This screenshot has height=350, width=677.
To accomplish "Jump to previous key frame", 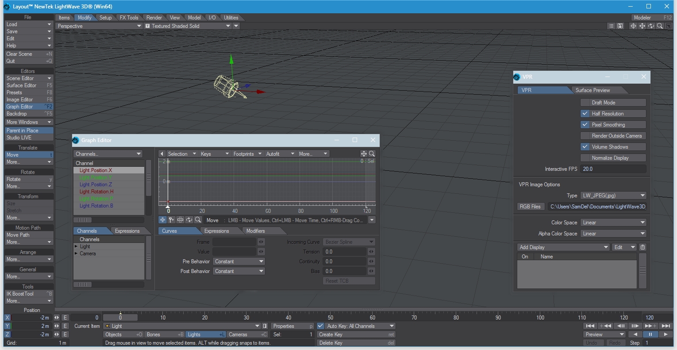I will tap(605, 326).
